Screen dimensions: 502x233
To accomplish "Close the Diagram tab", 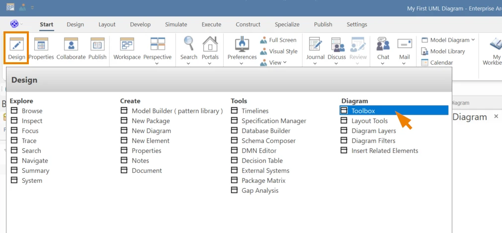I will 496,116.
